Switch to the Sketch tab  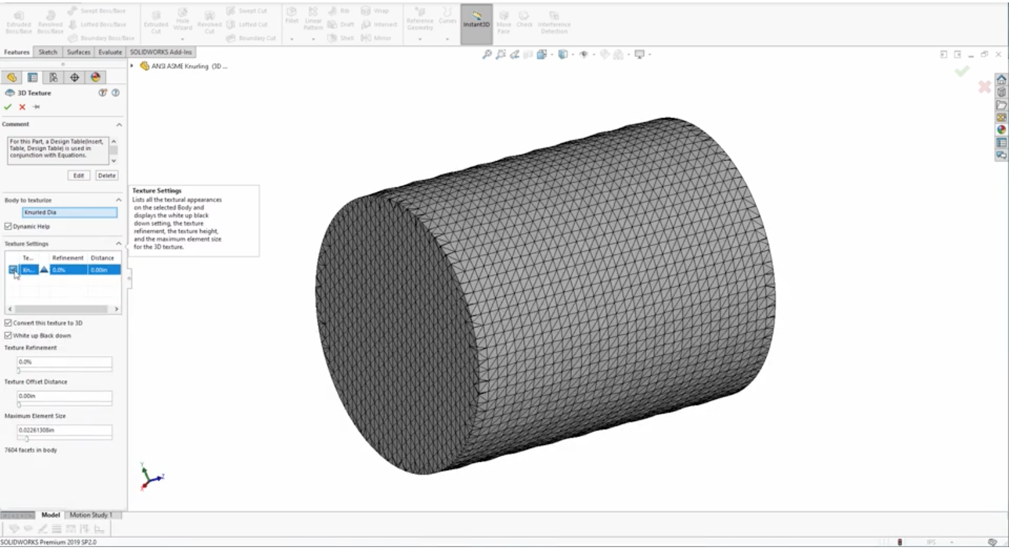coord(48,52)
